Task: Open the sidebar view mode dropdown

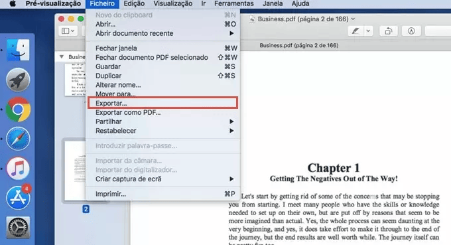Action: click(68, 31)
